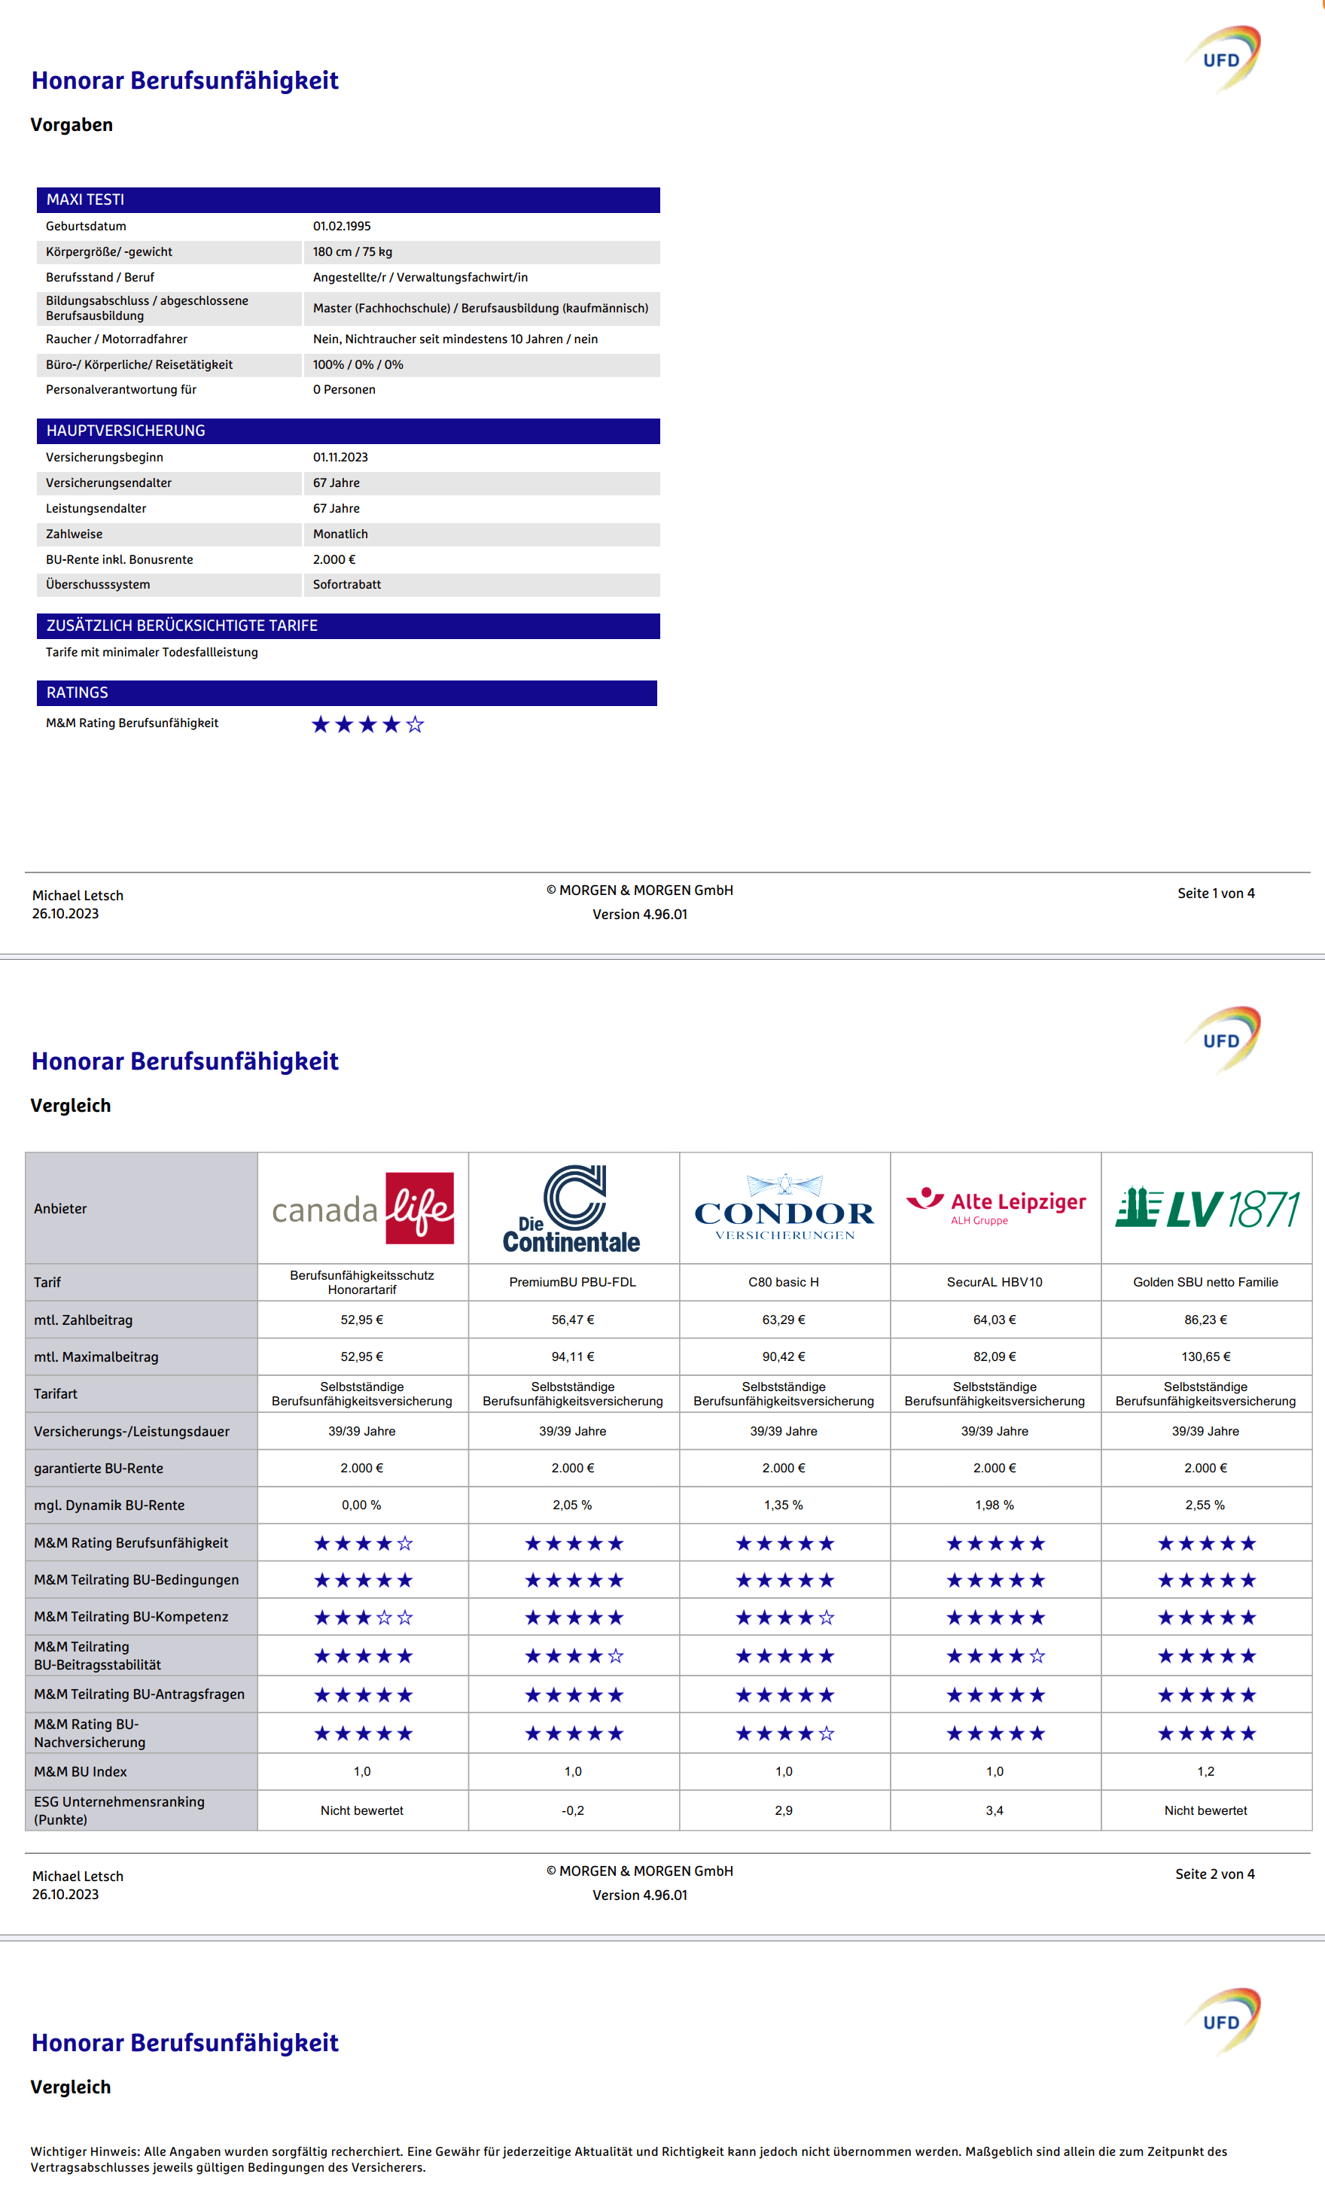Click the Vorgaben subheading
Screen dimensions: 1325x2201
click(72, 125)
